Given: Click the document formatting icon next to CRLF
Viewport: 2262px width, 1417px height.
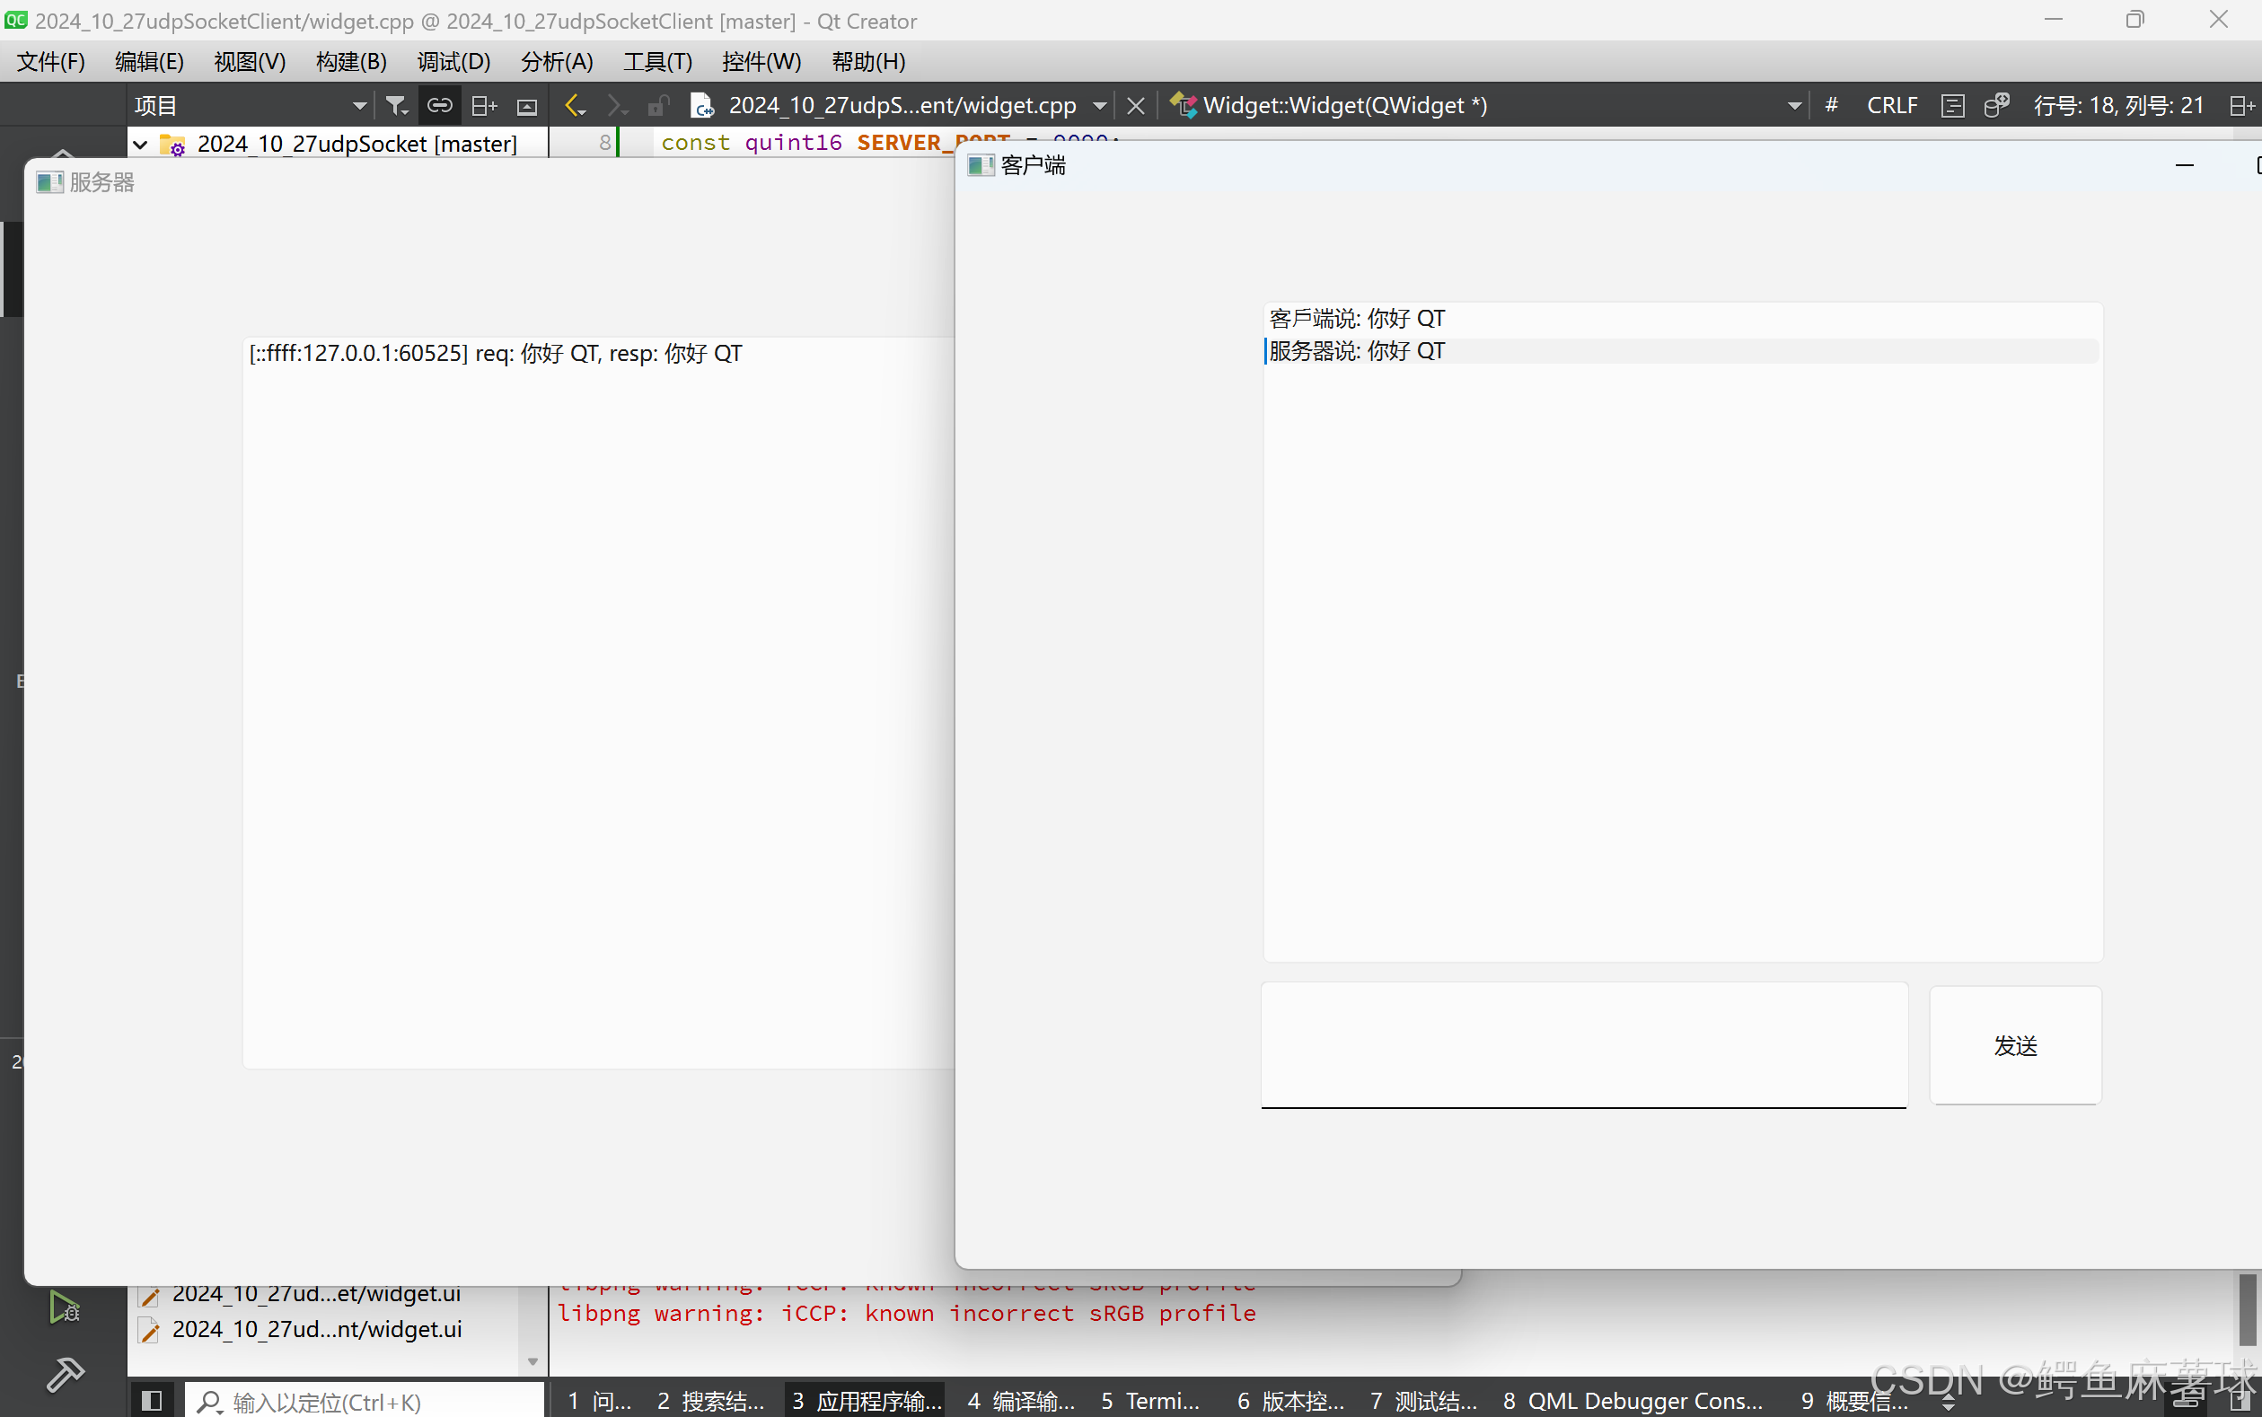Looking at the screenshot, I should tap(1953, 106).
